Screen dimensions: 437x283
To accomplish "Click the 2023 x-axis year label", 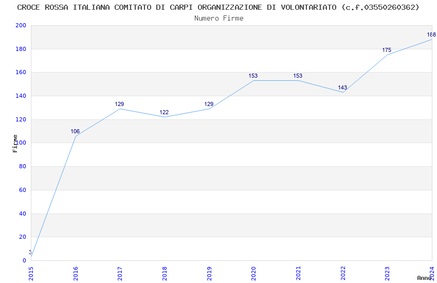I will pos(388,274).
